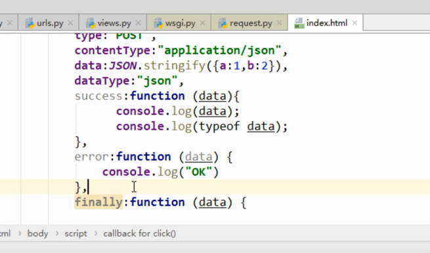Select 'callback for click()' breadcrumb

140,233
